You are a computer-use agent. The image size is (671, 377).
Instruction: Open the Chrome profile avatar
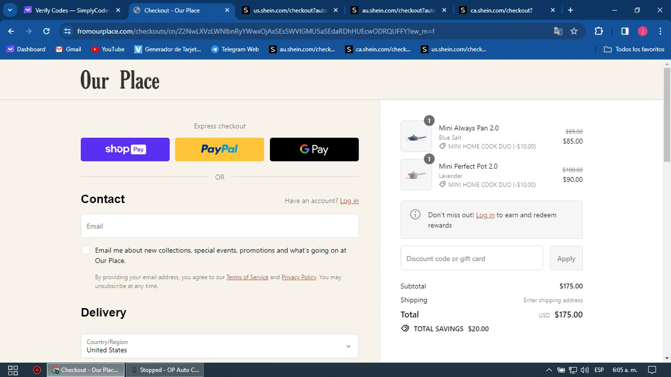(x=643, y=31)
